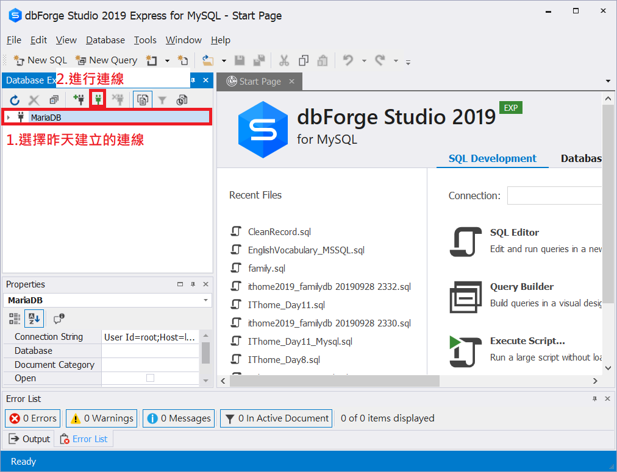Click the Cut scissors icon

pos(284,60)
